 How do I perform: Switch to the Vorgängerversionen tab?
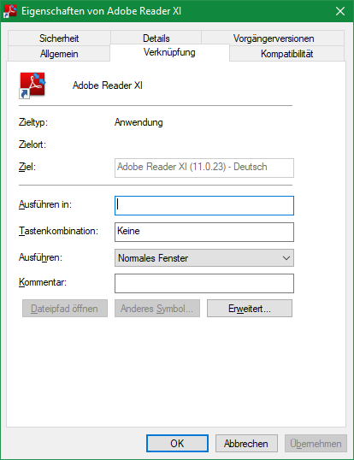[x=274, y=38]
